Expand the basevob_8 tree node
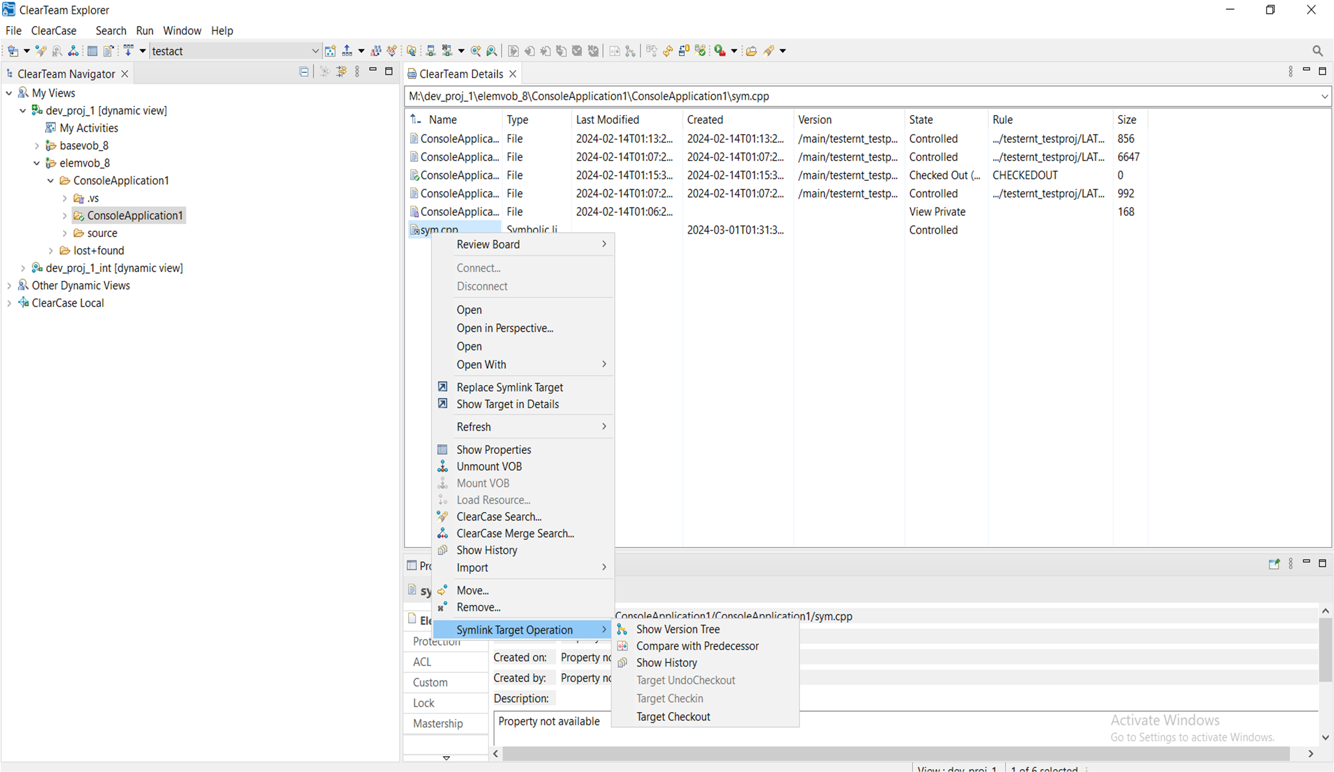The image size is (1334, 772). [x=37, y=145]
